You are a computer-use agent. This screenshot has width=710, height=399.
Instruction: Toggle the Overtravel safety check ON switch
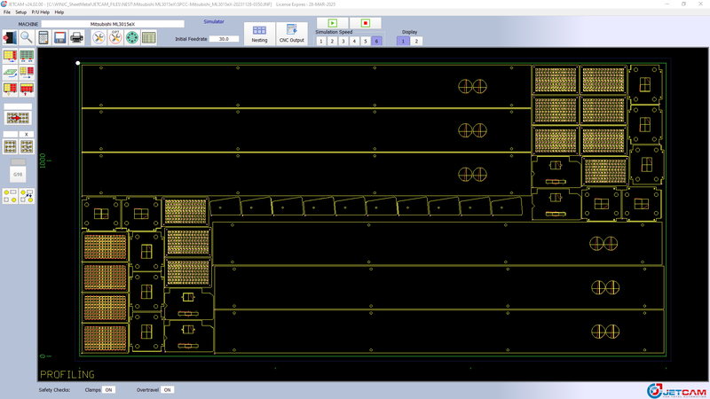[x=167, y=390]
